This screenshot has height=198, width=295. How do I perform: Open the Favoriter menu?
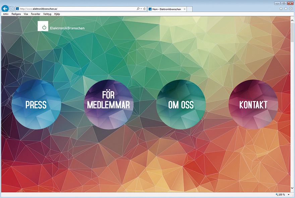click(36, 14)
